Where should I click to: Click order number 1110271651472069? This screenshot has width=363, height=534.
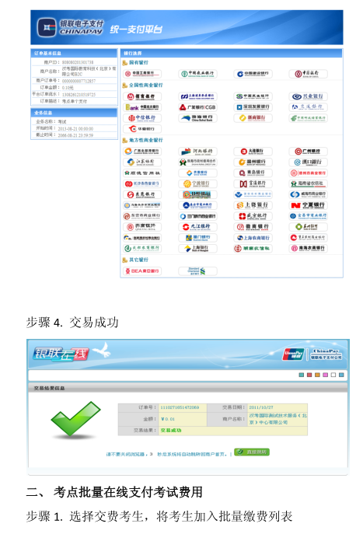pyautogui.click(x=180, y=407)
